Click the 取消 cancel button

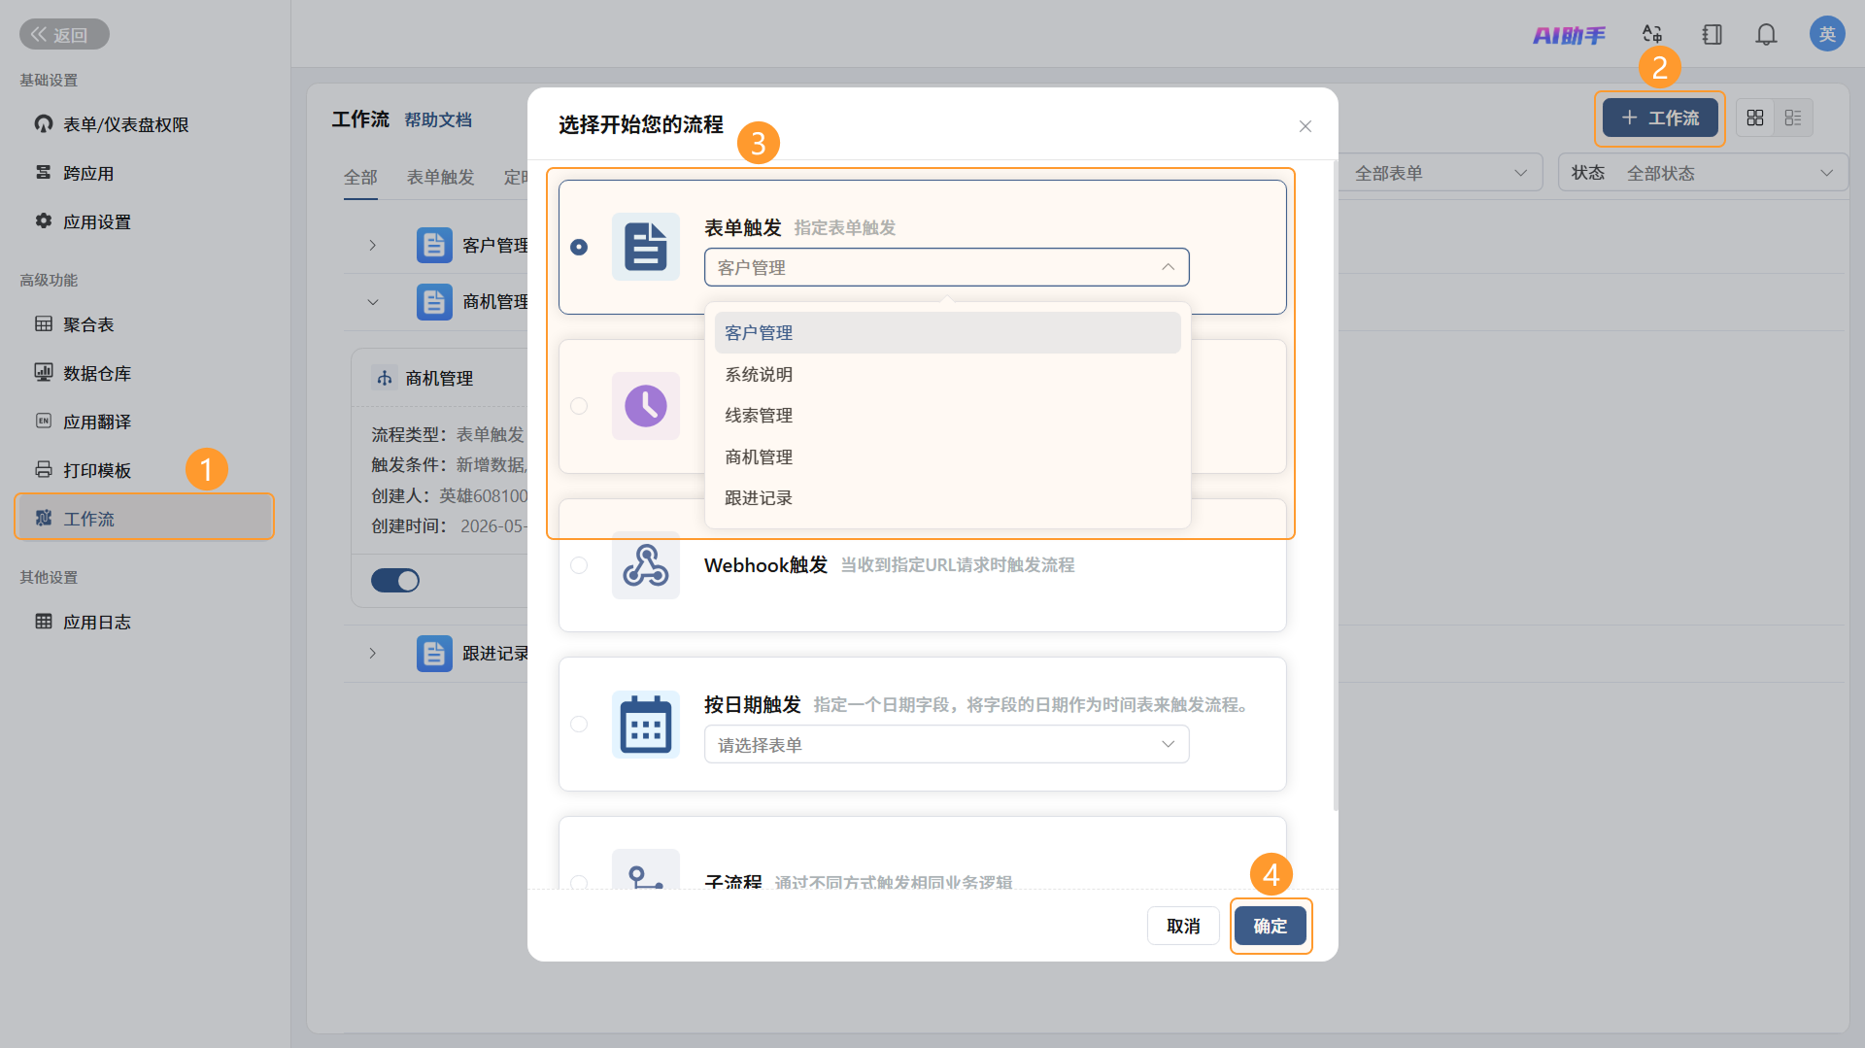[x=1183, y=927]
